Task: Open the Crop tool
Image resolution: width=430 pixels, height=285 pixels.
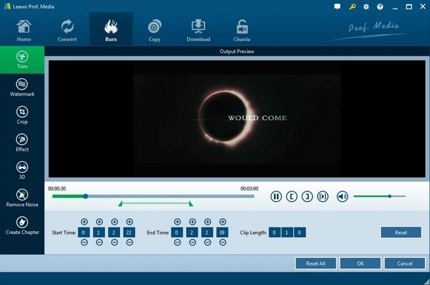Action: [22, 115]
